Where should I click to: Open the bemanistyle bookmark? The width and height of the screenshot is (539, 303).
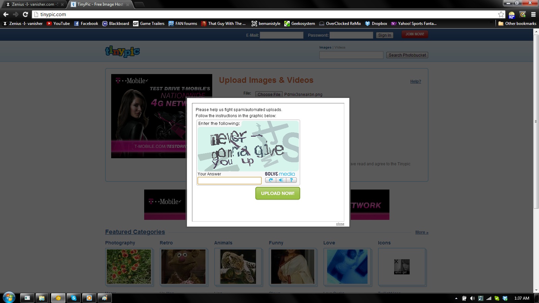coord(266,24)
